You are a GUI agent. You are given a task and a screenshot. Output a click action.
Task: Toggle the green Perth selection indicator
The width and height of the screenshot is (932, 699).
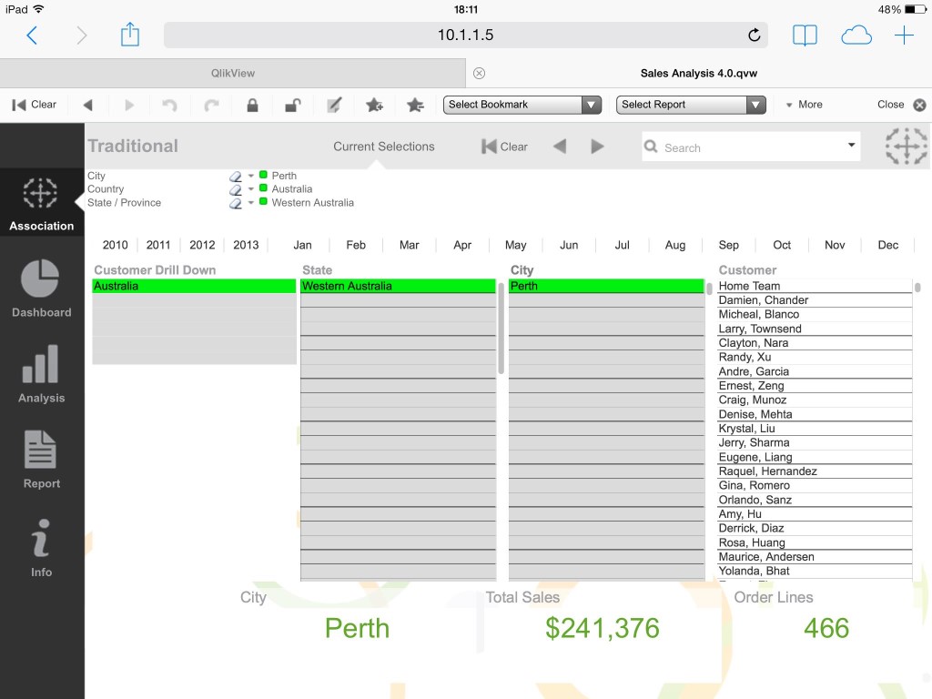point(263,175)
